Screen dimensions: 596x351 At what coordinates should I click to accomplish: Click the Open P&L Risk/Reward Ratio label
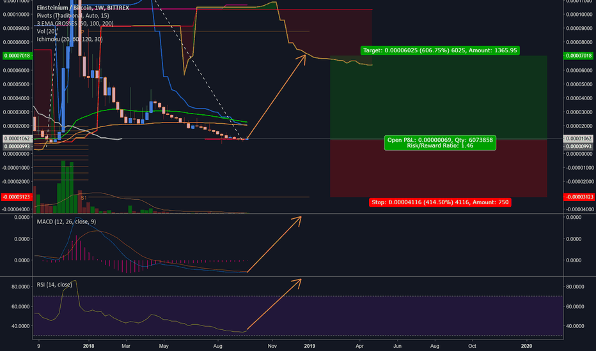pos(440,143)
